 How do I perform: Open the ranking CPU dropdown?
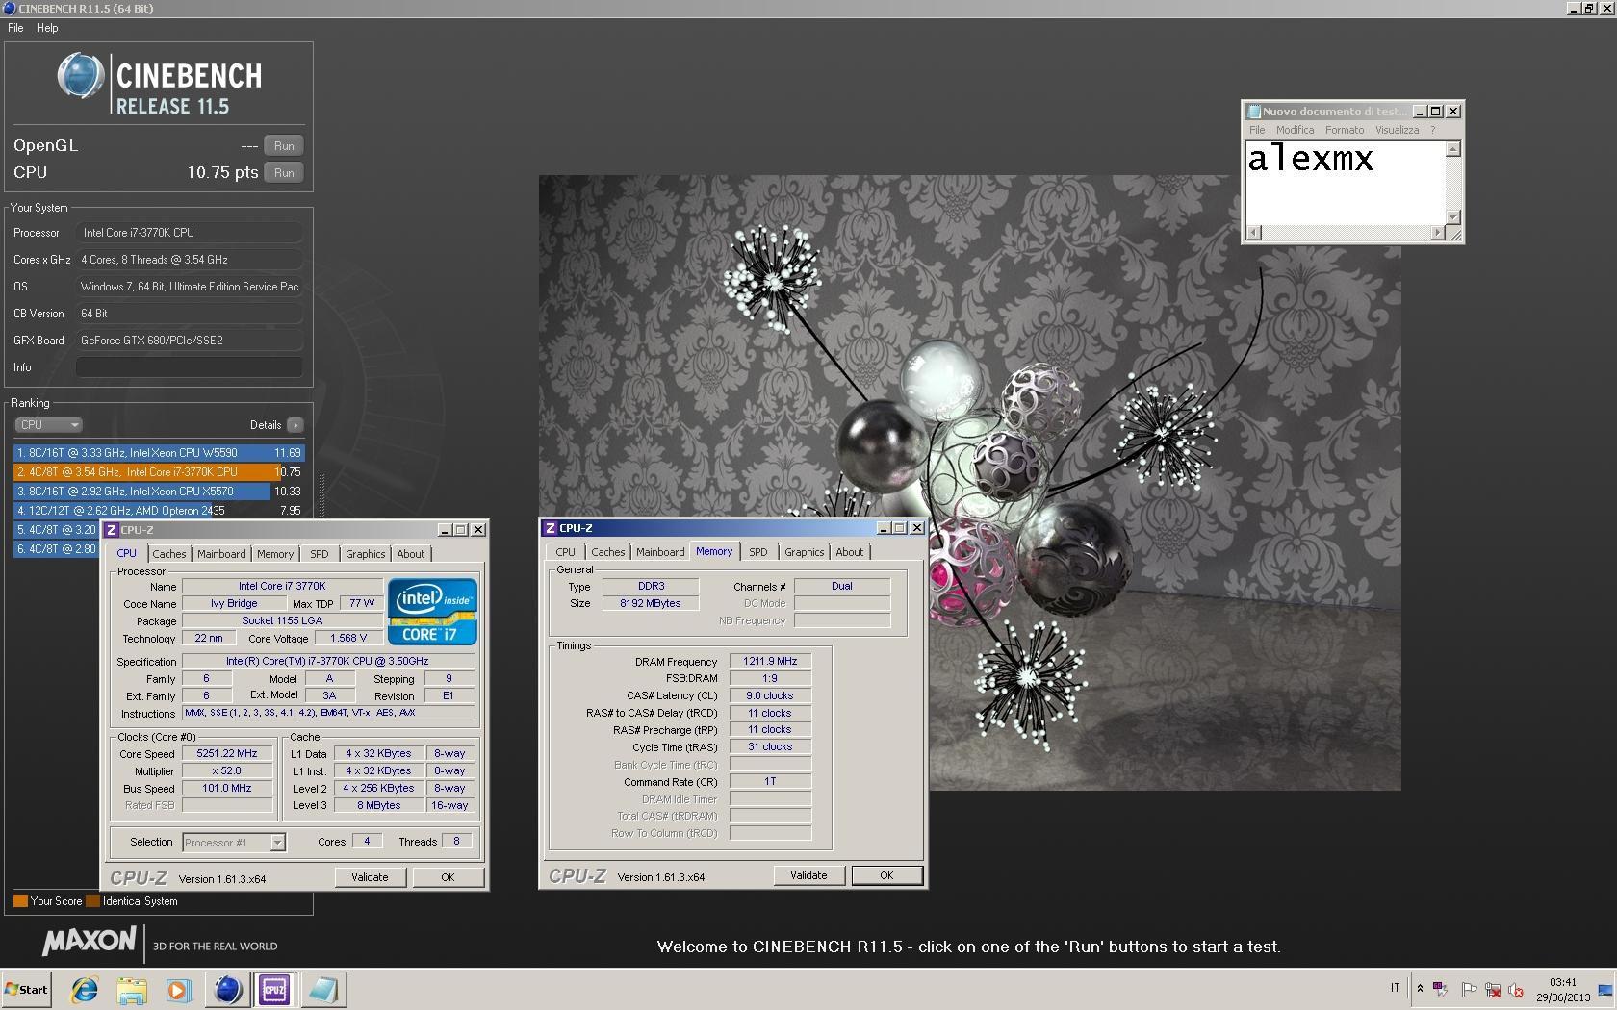click(48, 425)
